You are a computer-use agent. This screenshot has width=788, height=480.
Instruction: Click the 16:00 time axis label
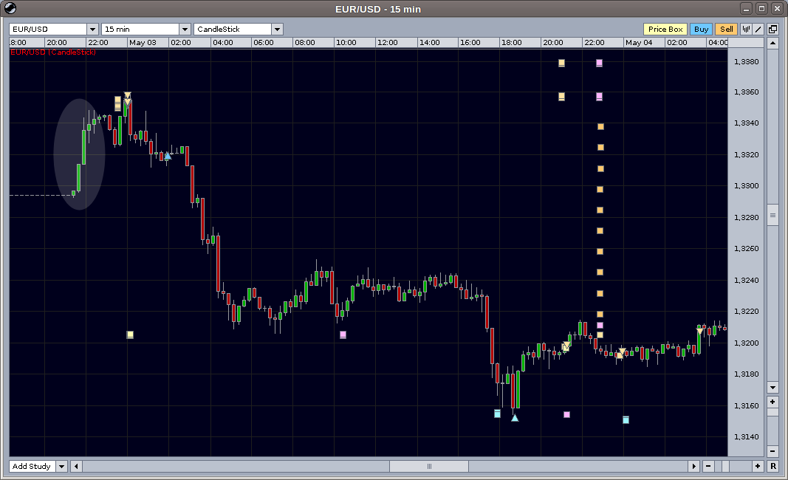(470, 43)
